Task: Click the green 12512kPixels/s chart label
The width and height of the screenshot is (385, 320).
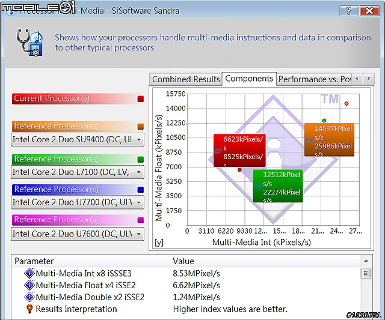Action: pos(278,186)
